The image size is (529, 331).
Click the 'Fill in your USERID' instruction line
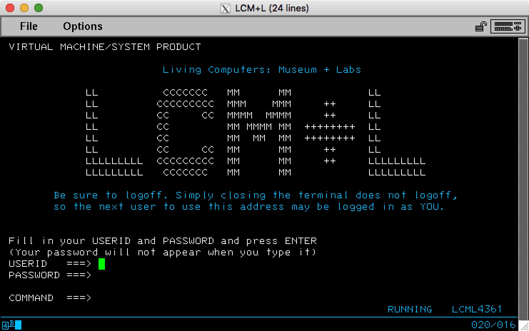coord(163,241)
